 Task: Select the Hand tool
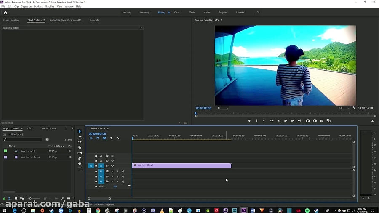point(80,163)
